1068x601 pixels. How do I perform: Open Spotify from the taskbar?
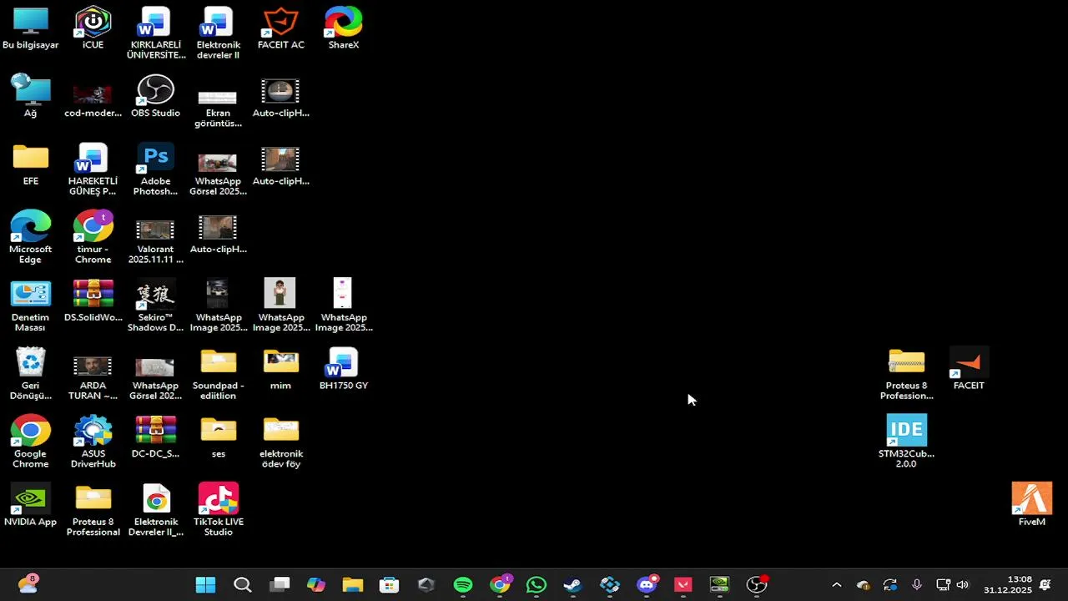tap(463, 585)
